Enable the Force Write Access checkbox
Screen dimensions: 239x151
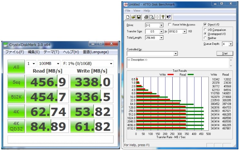point(169,24)
